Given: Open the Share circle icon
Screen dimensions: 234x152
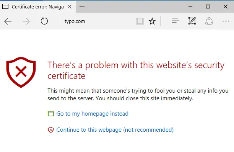Looking at the screenshot, I should point(209,21).
